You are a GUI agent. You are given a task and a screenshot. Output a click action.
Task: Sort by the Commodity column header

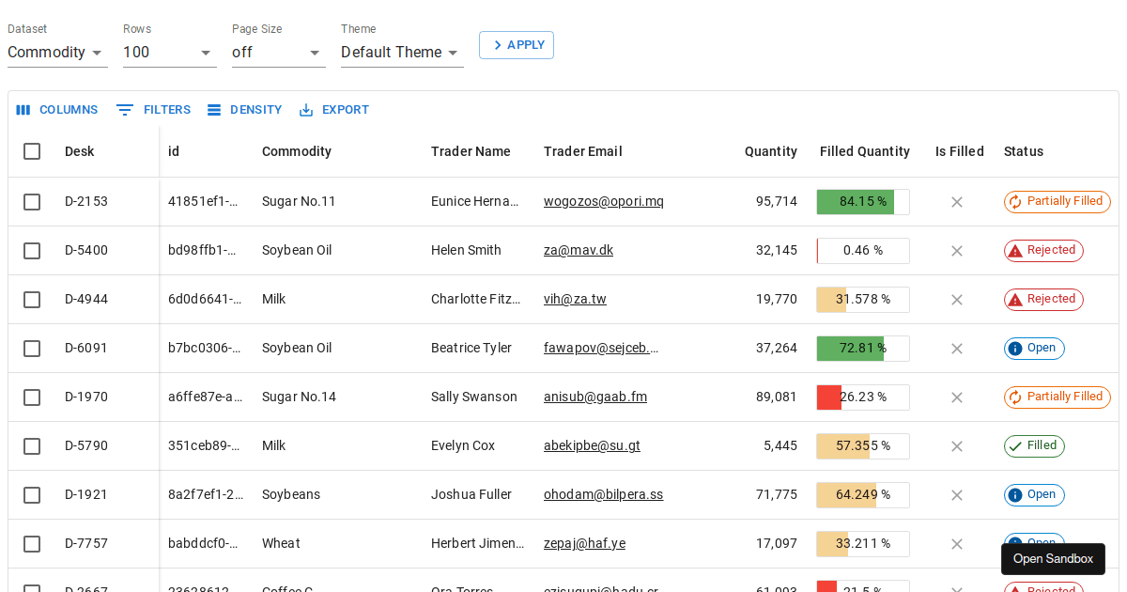296,151
